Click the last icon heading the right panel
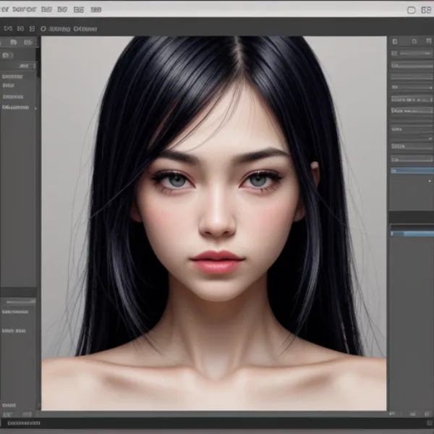434x434 pixels. [x=427, y=42]
